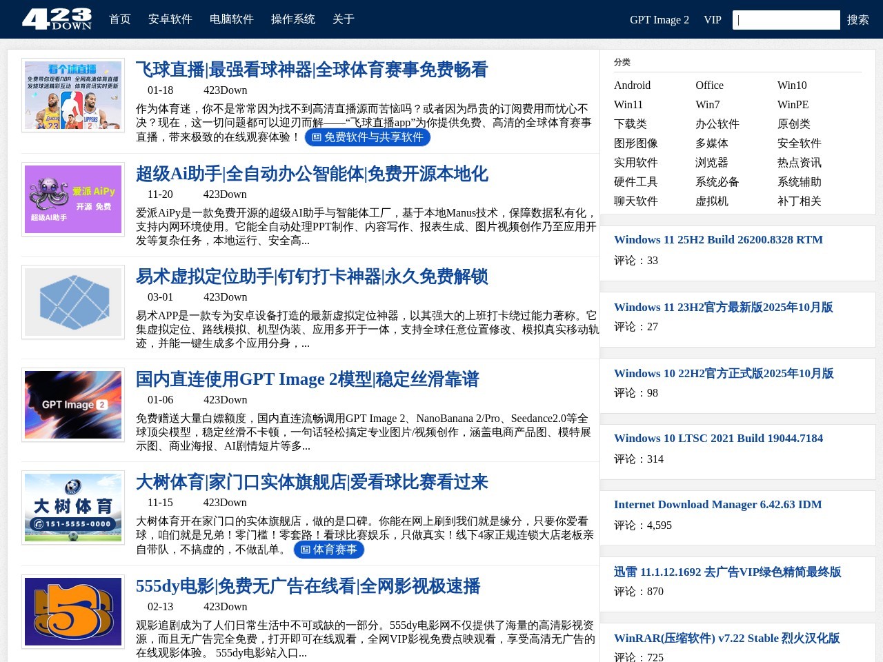Select the 安全软件 category
This screenshot has width=883, height=662.
click(x=800, y=143)
